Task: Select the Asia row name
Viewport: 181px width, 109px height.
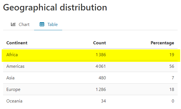Action: pos(10,78)
